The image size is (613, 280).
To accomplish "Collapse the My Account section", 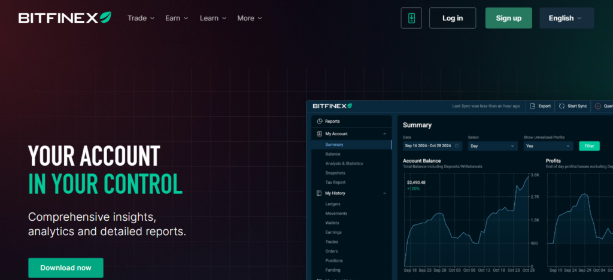I will click(x=384, y=134).
